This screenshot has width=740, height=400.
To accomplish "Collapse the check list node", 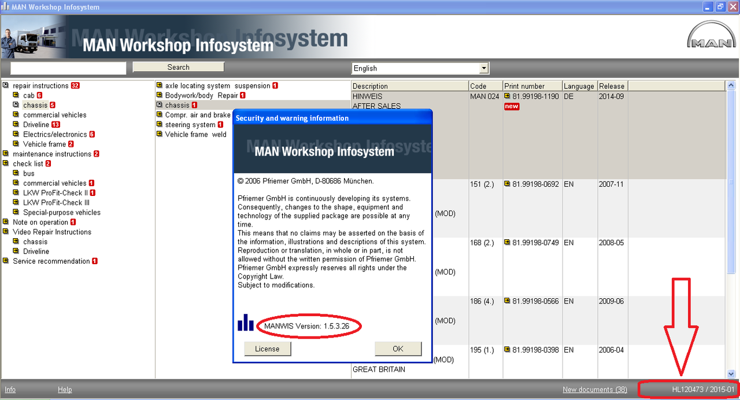I will click(x=5, y=164).
